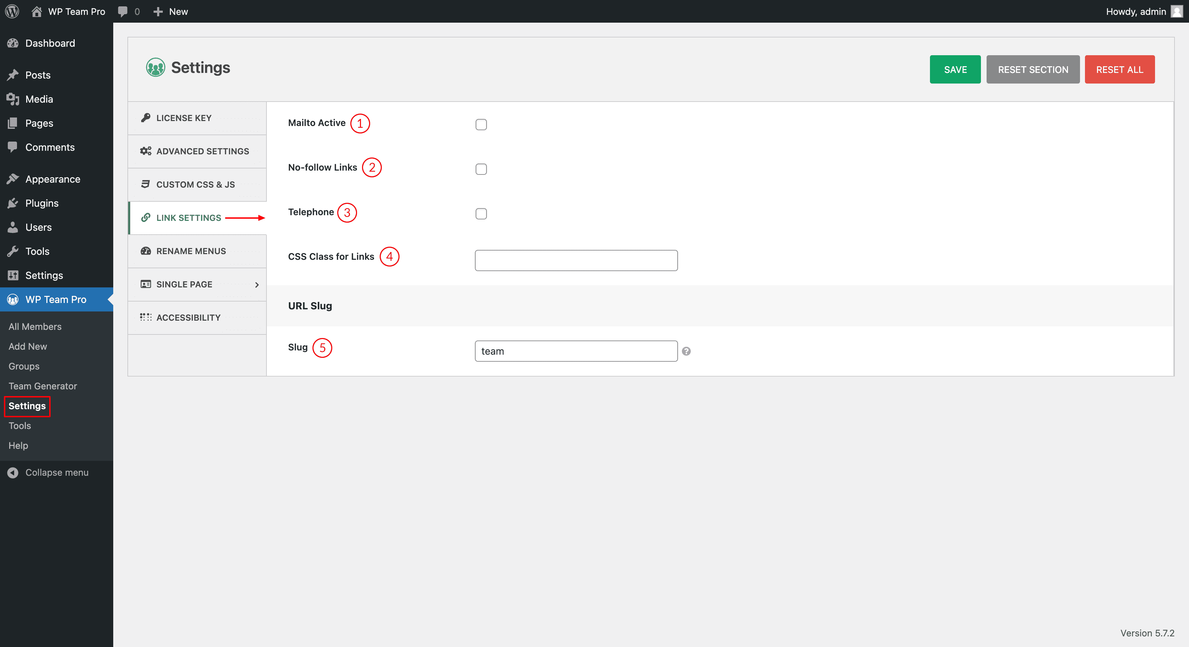
Task: Click the Slug help question mark icon
Action: pos(686,351)
